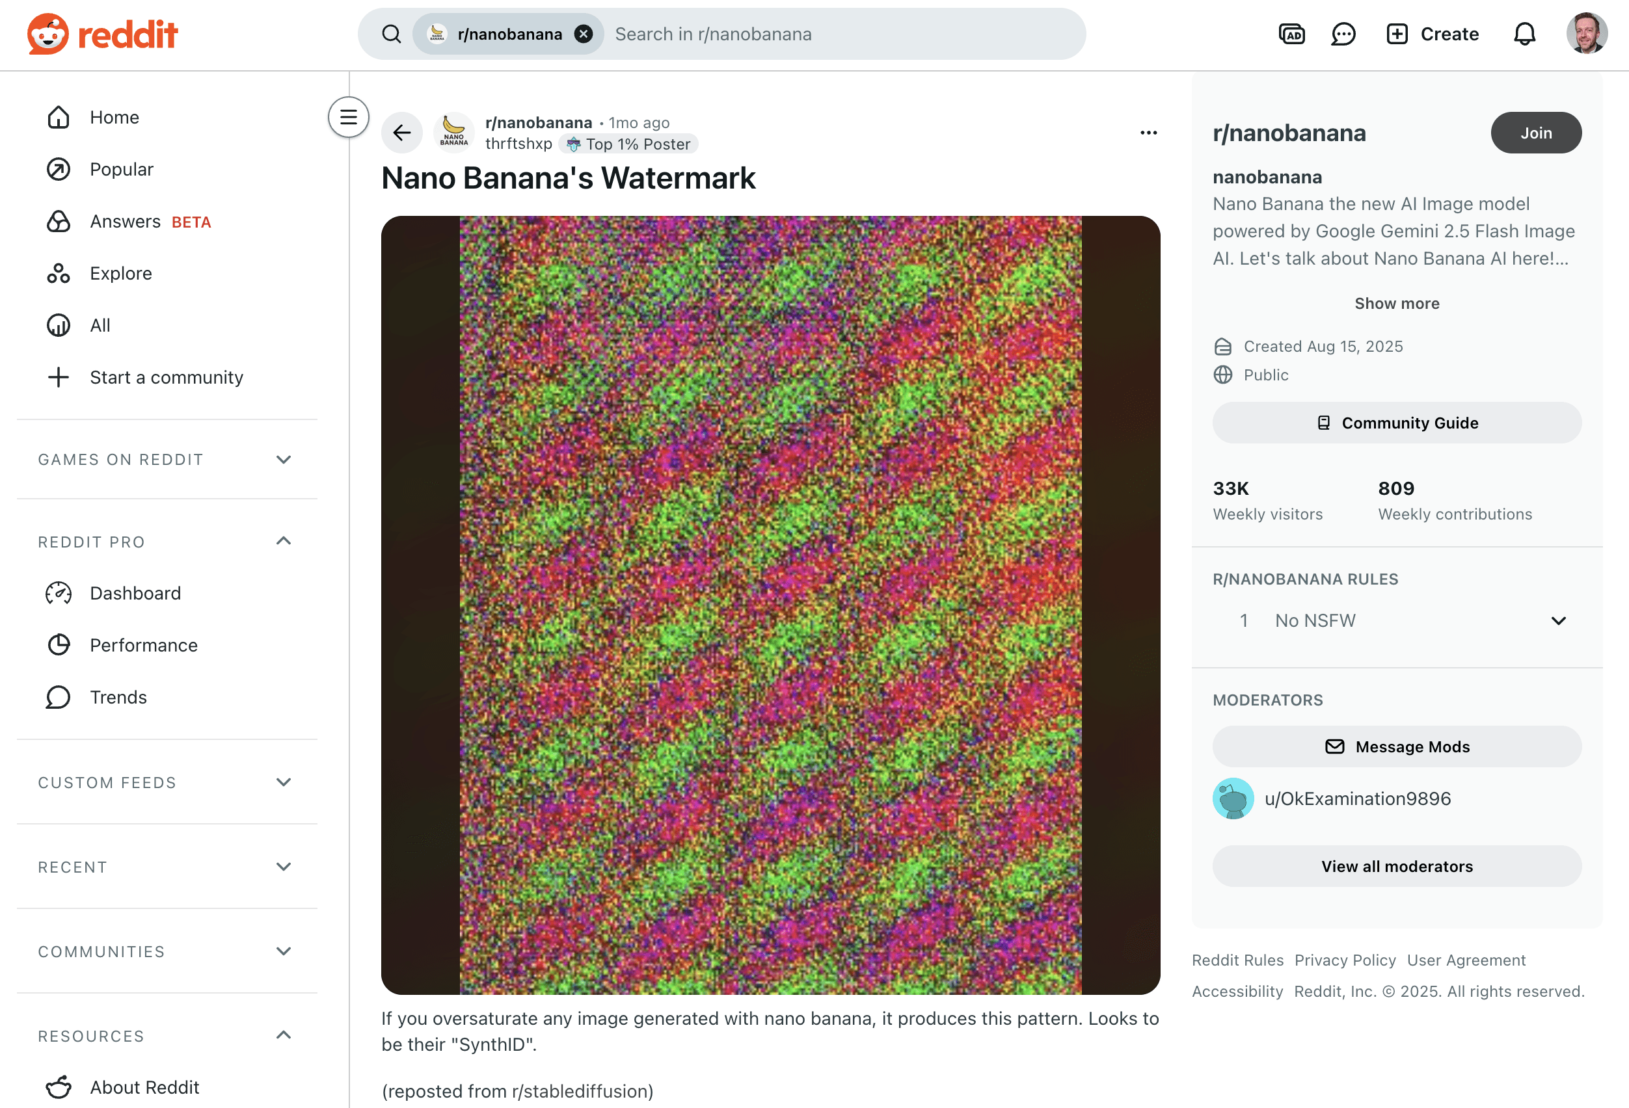Image resolution: width=1629 pixels, height=1108 pixels.
Task: Select Performance under Reddit Pro
Action: pos(143,645)
